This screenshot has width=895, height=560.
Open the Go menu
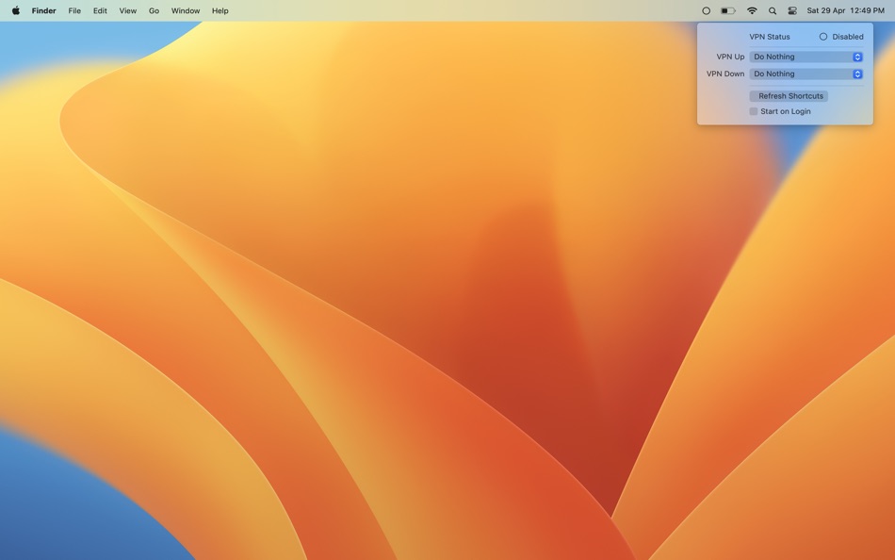154,10
